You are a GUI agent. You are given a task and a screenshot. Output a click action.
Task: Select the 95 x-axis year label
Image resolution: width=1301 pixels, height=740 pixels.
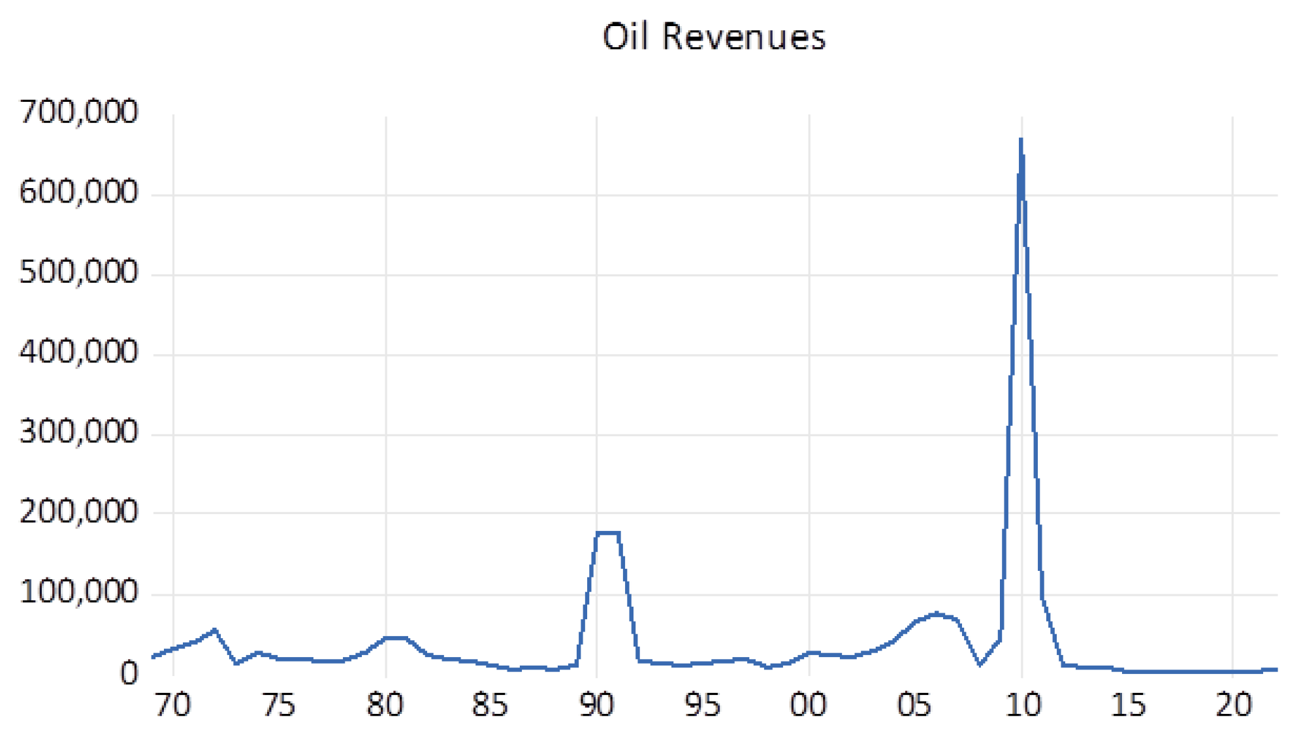pos(702,705)
